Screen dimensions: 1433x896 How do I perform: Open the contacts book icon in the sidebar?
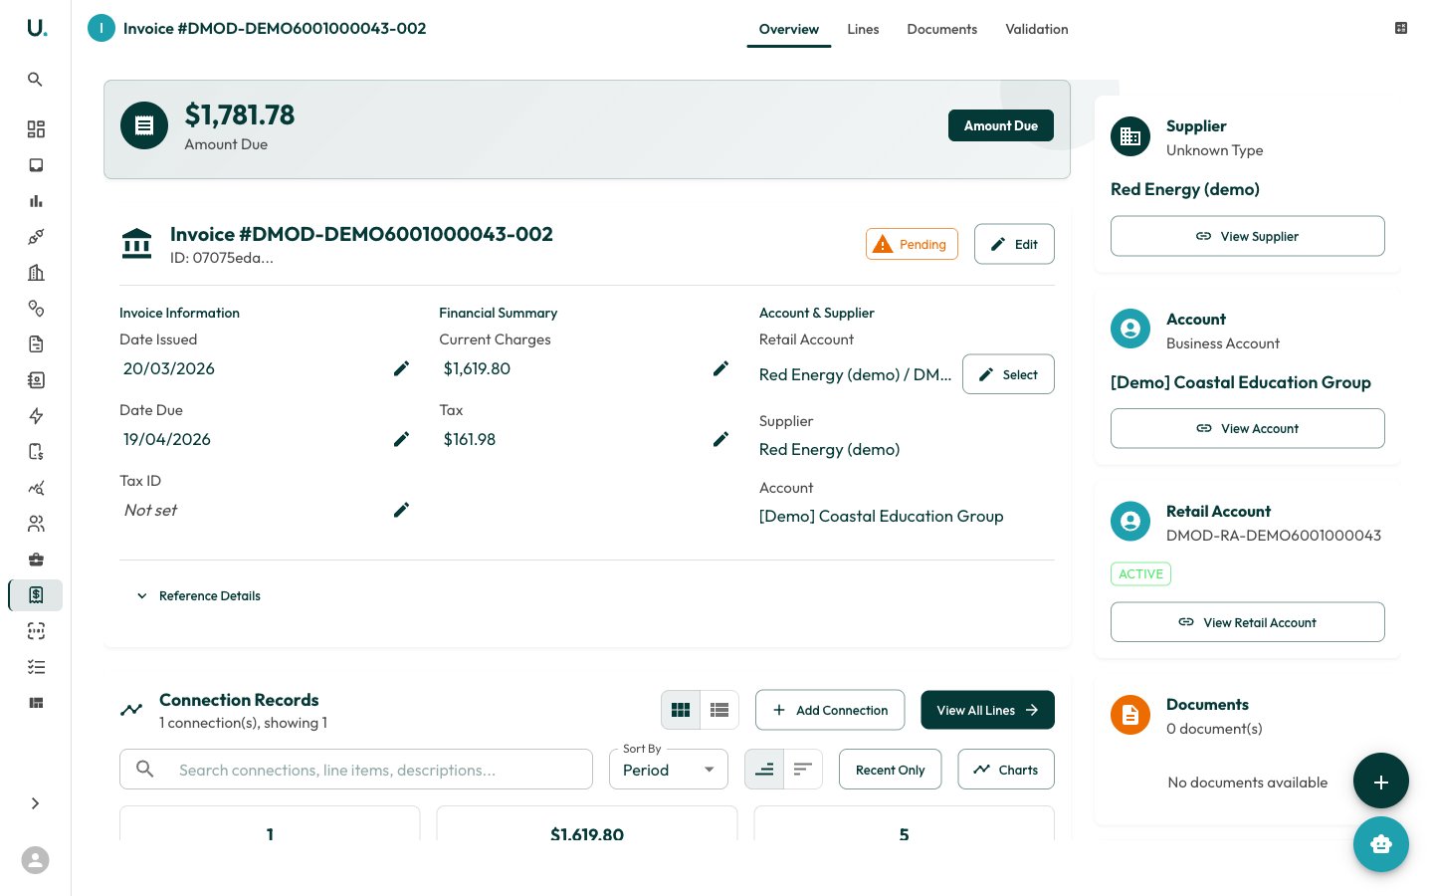[36, 380]
